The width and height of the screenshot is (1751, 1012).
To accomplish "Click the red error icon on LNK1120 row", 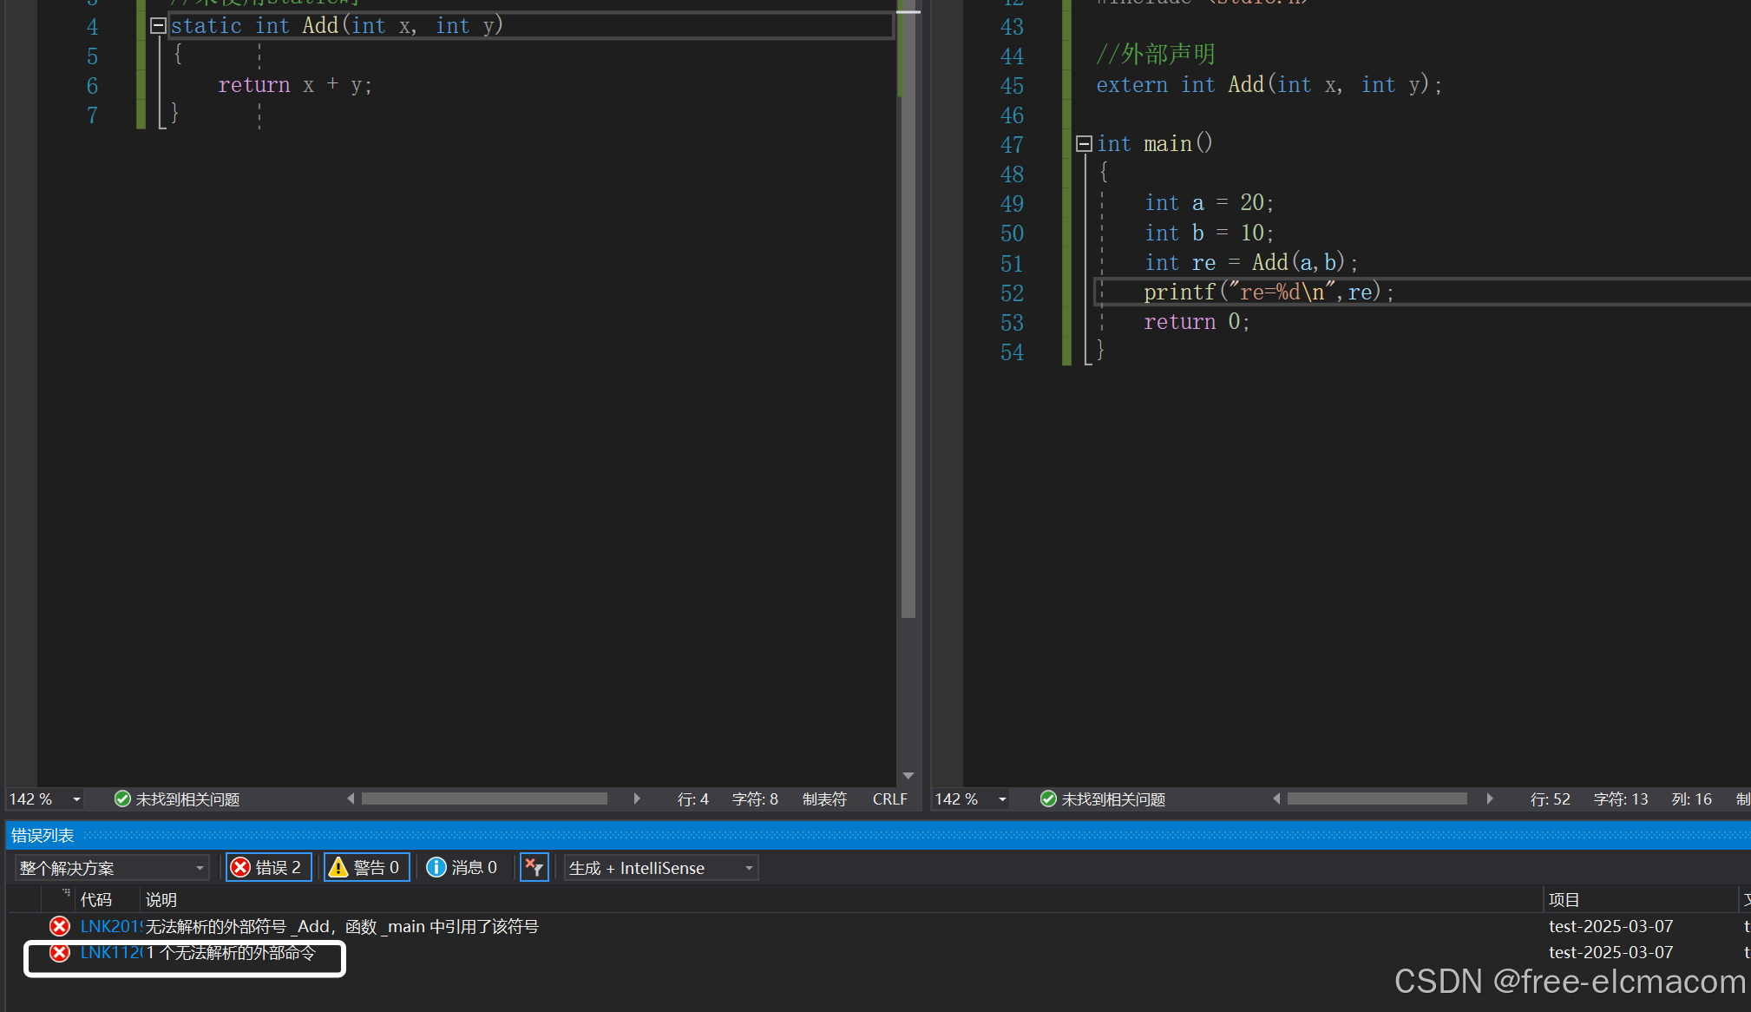I will (x=60, y=952).
